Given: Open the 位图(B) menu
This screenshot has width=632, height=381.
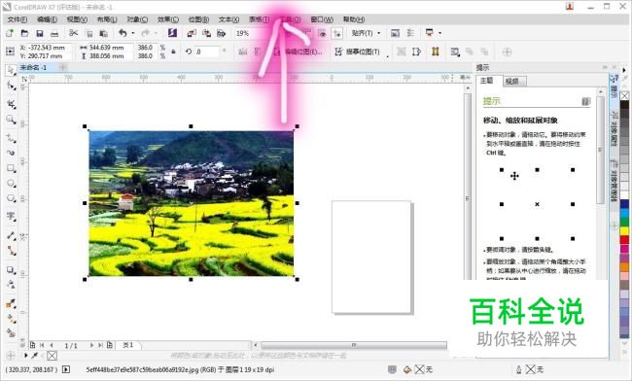Looking at the screenshot, I should (198, 19).
